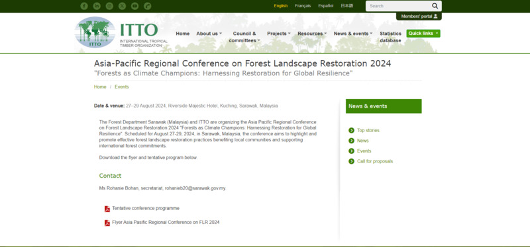This screenshot has height=247, width=530.
Task: Switch language to Français
Action: (x=303, y=6)
